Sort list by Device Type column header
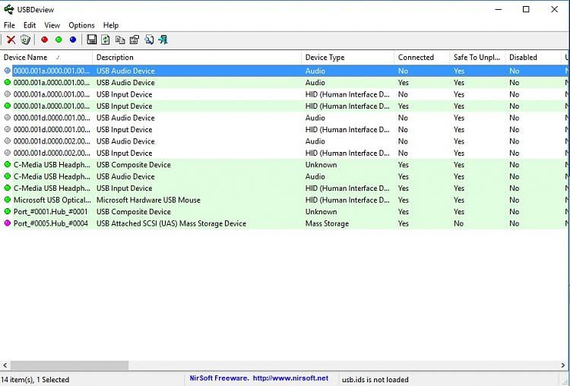570x386 pixels. pos(325,57)
